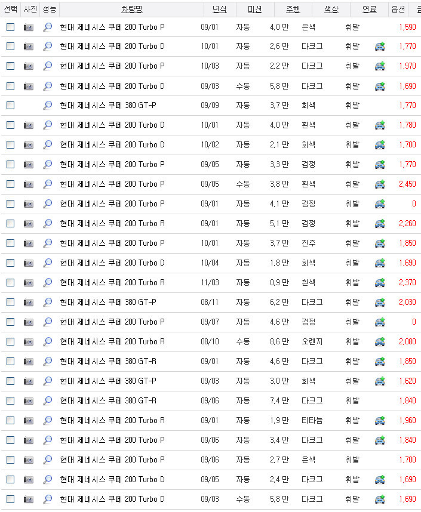Click camera icon in the 1,970 row
The height and width of the screenshot is (512, 421).
coord(29,66)
